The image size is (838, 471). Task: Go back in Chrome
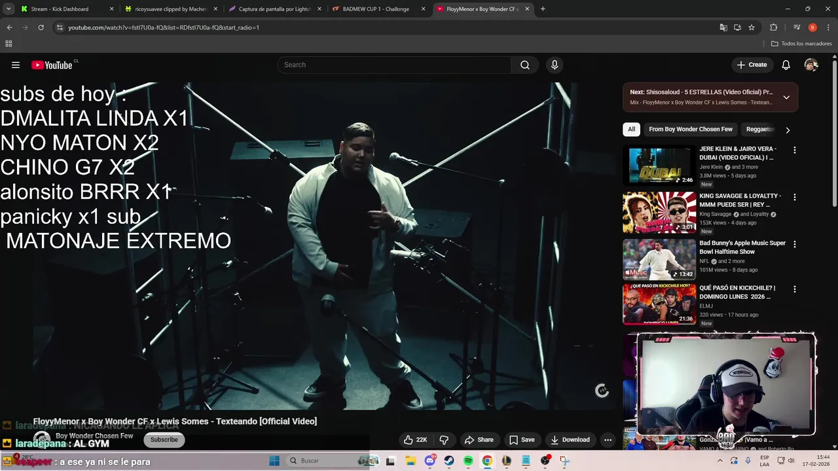[x=9, y=27]
